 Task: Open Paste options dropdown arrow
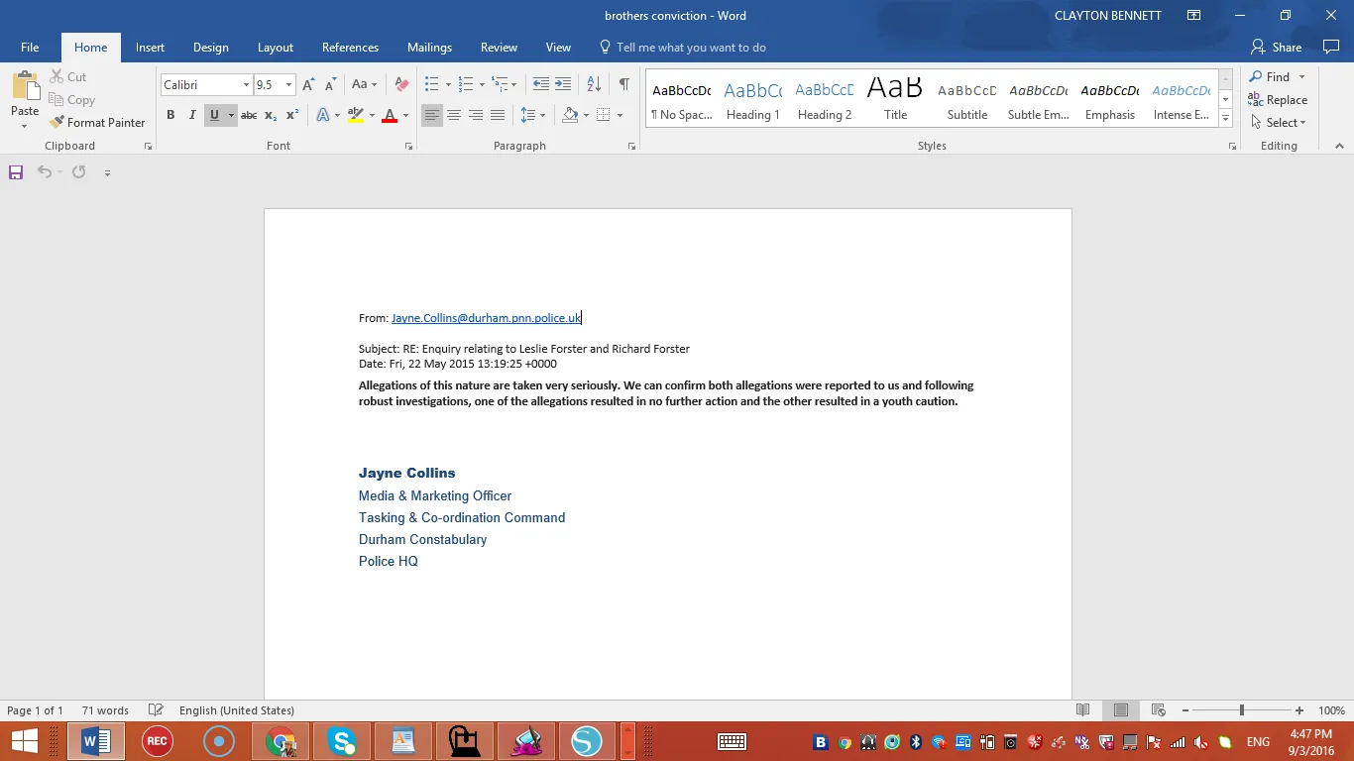click(25, 125)
